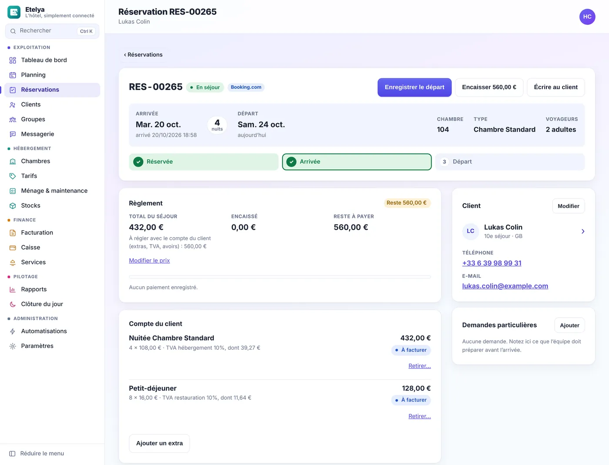Image resolution: width=609 pixels, height=465 pixels.
Task: Click the Automatisations lightning icon
Action: pyautogui.click(x=13, y=331)
